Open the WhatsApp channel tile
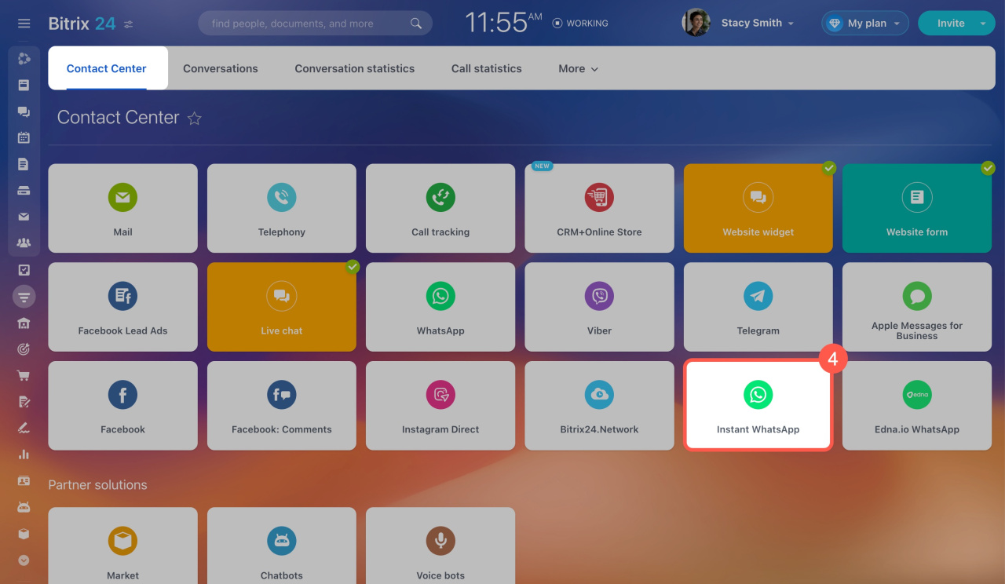1005x584 pixels. 440,307
